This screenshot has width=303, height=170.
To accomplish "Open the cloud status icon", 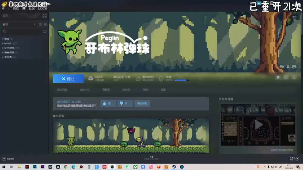I will pos(91,78).
